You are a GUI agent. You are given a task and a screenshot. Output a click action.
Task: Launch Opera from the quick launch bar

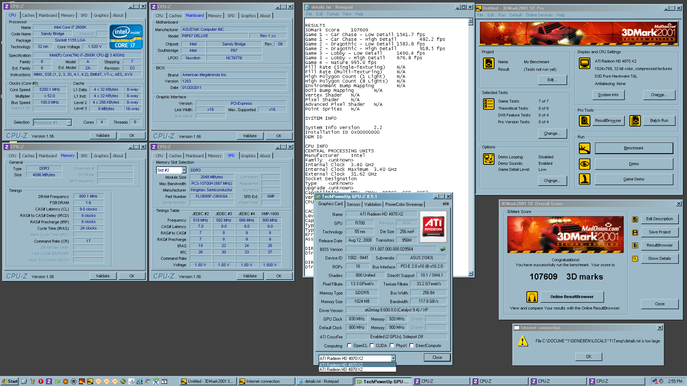pos(41,381)
